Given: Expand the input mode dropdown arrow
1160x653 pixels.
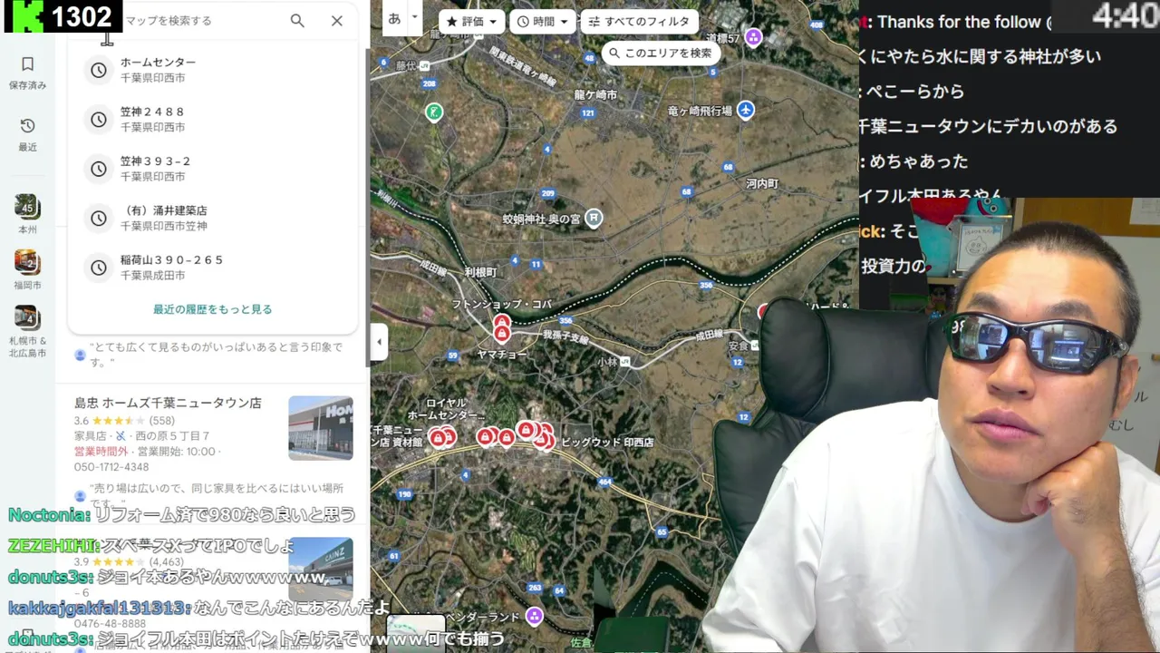Looking at the screenshot, I should coord(415,17).
